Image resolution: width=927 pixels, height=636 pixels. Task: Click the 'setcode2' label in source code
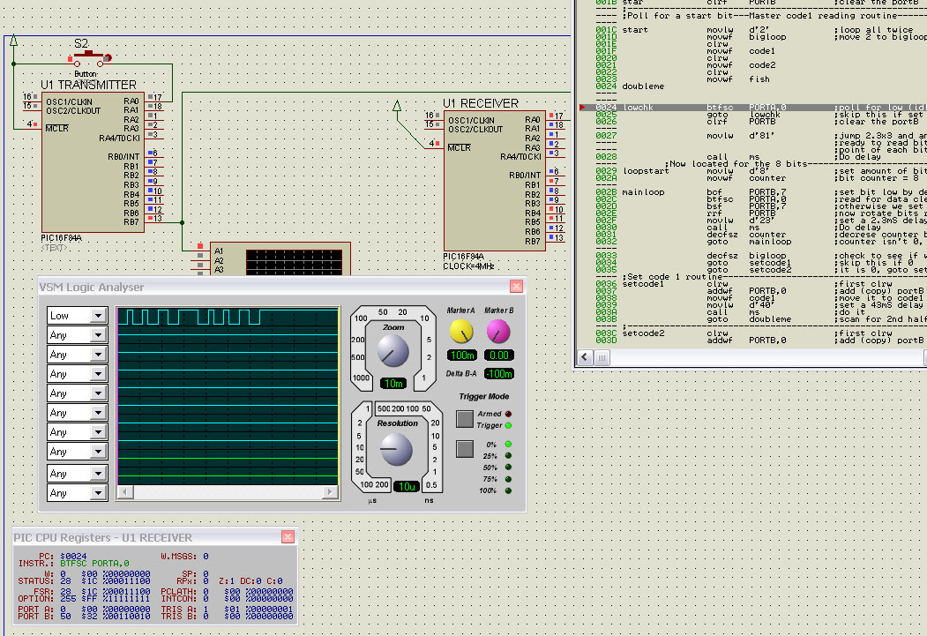(643, 333)
